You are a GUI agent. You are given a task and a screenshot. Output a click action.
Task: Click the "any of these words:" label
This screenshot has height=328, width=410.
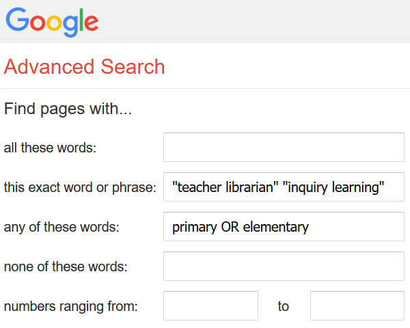[61, 228]
